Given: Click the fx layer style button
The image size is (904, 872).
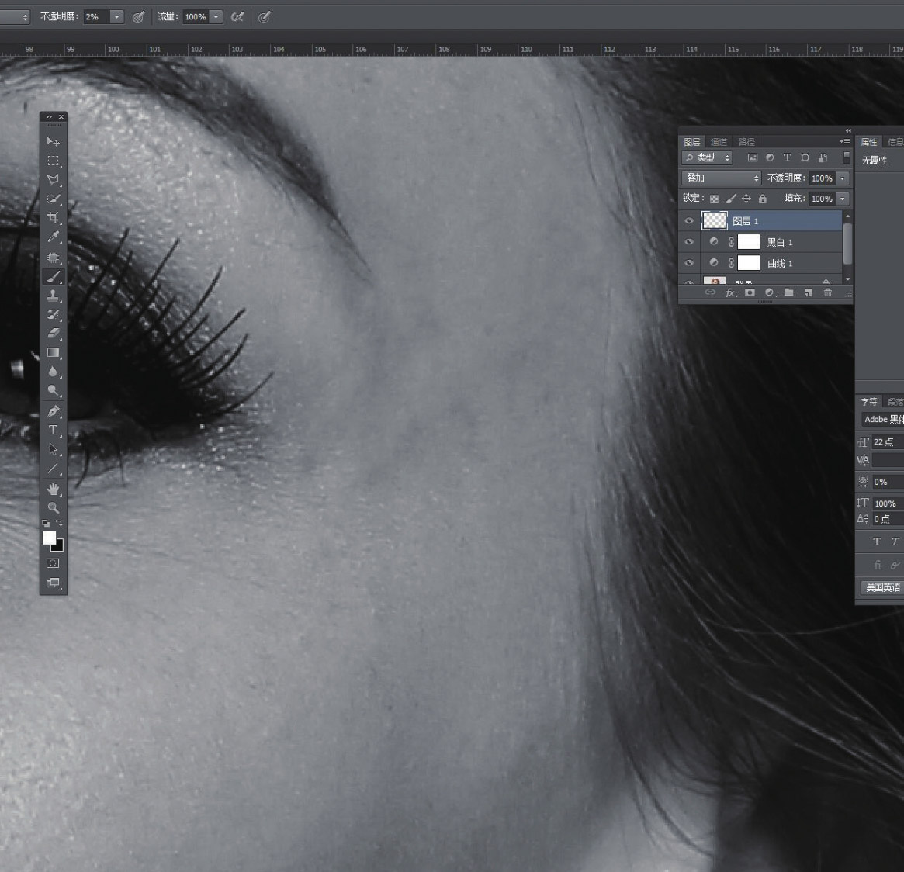Looking at the screenshot, I should [730, 292].
